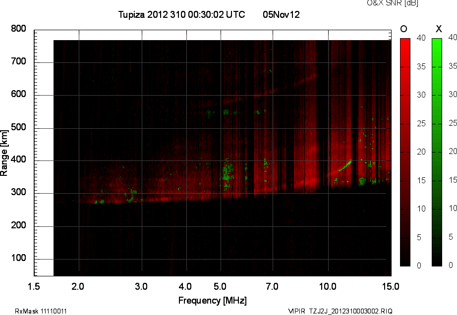The width and height of the screenshot is (457, 315).
Task: Click the "RxMask 11110011" footer text
Action: click(41, 311)
